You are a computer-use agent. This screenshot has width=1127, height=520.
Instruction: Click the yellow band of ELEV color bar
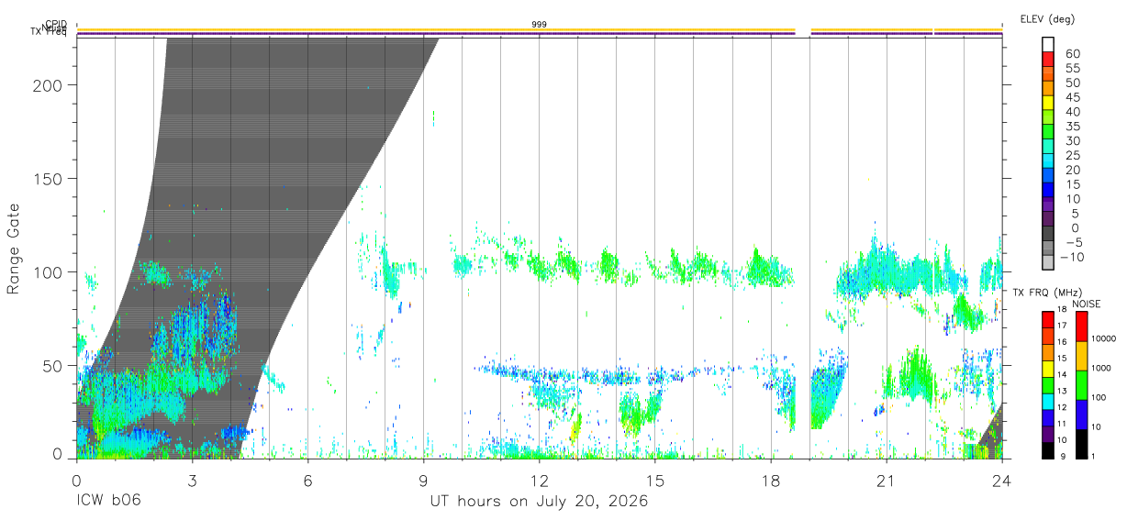click(x=1048, y=105)
